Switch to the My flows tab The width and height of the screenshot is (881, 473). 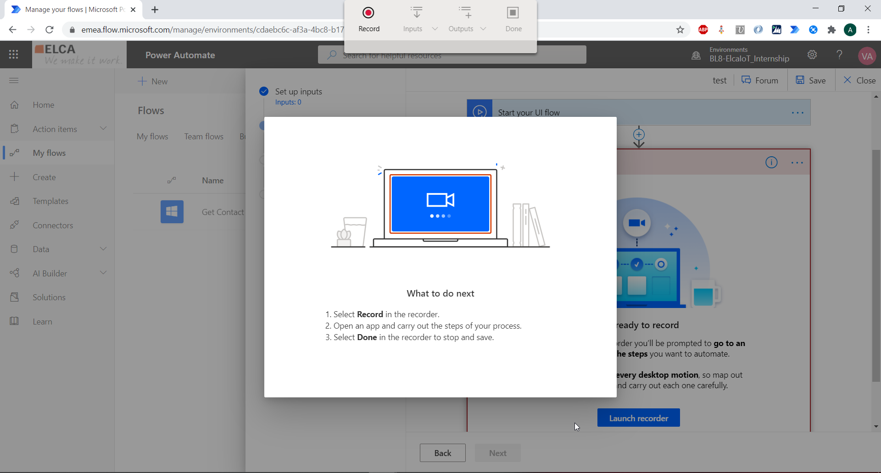click(x=152, y=137)
